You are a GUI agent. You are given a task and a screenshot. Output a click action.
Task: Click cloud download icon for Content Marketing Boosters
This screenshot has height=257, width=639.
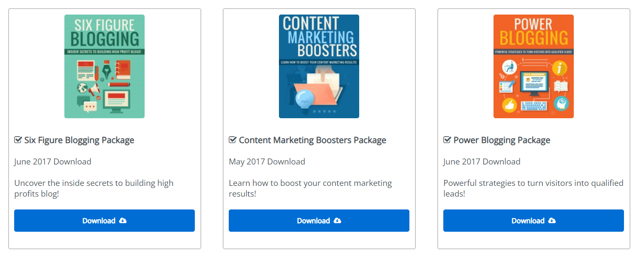point(337,221)
